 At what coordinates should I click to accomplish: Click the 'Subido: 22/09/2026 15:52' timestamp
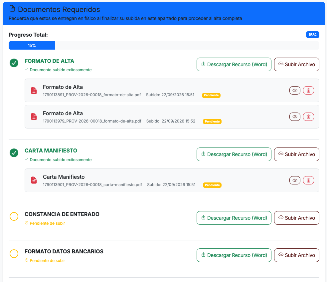(x=171, y=121)
